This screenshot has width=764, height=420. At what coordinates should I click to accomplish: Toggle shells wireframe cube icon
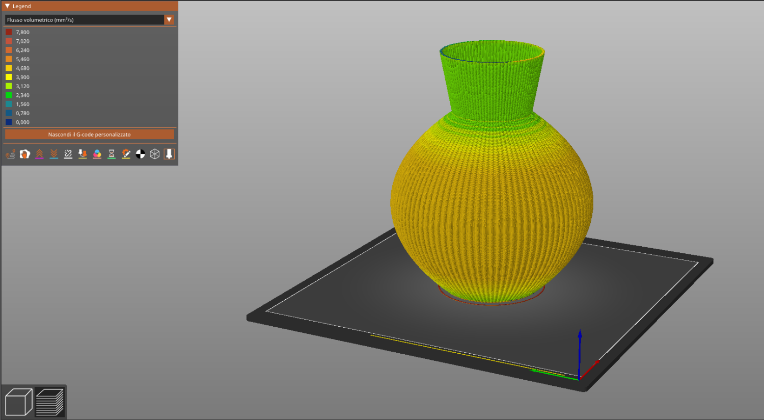tap(155, 154)
